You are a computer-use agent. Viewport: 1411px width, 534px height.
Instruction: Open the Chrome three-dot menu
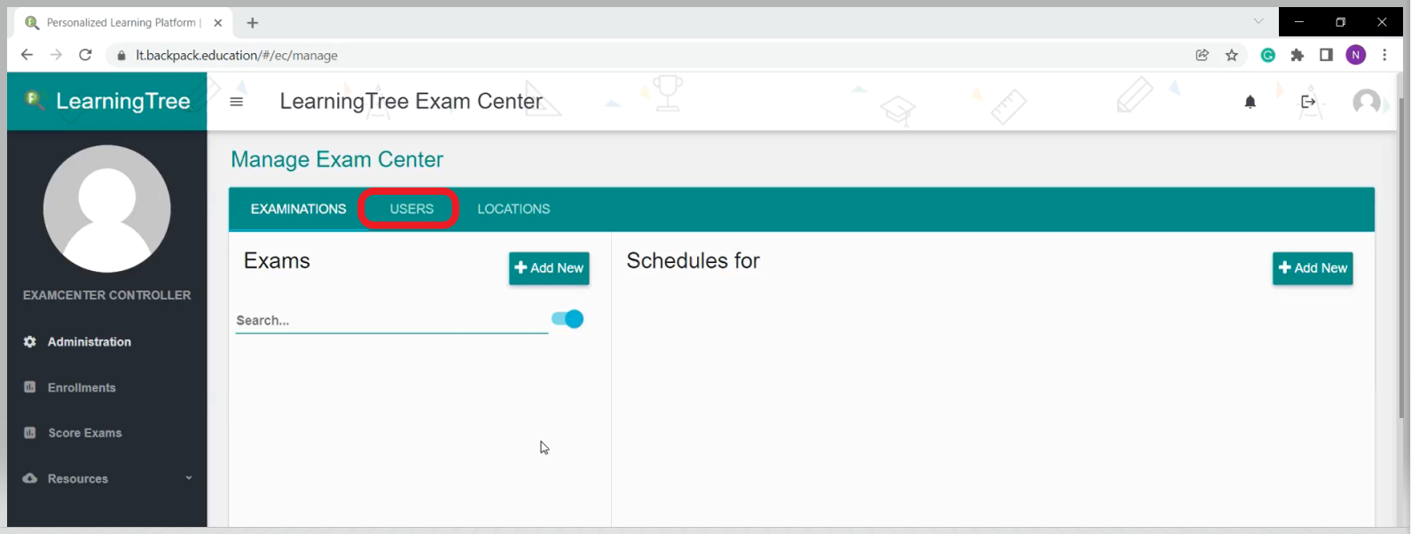pos(1384,55)
